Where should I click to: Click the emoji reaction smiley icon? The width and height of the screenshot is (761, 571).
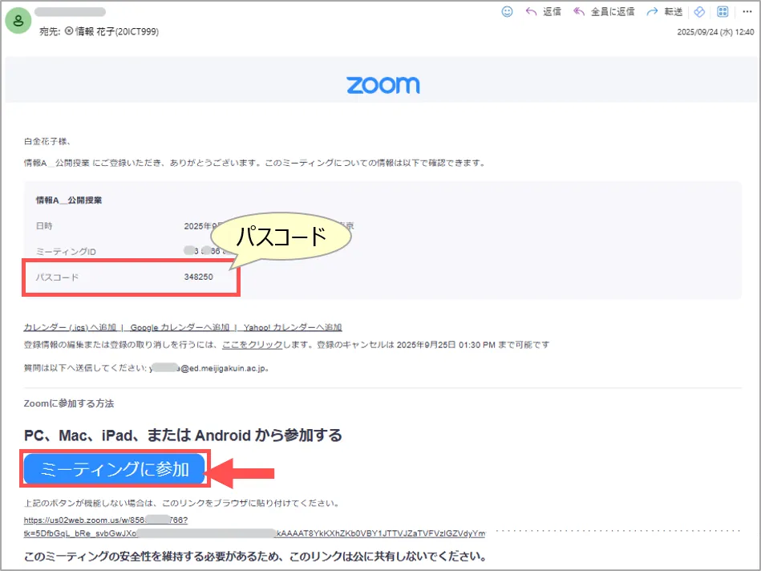507,11
